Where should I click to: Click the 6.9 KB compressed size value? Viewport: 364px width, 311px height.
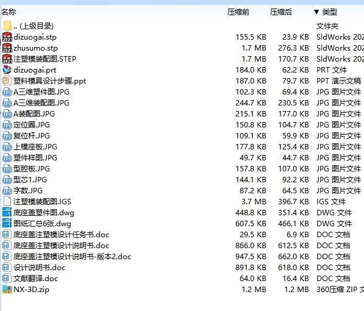(x=298, y=235)
